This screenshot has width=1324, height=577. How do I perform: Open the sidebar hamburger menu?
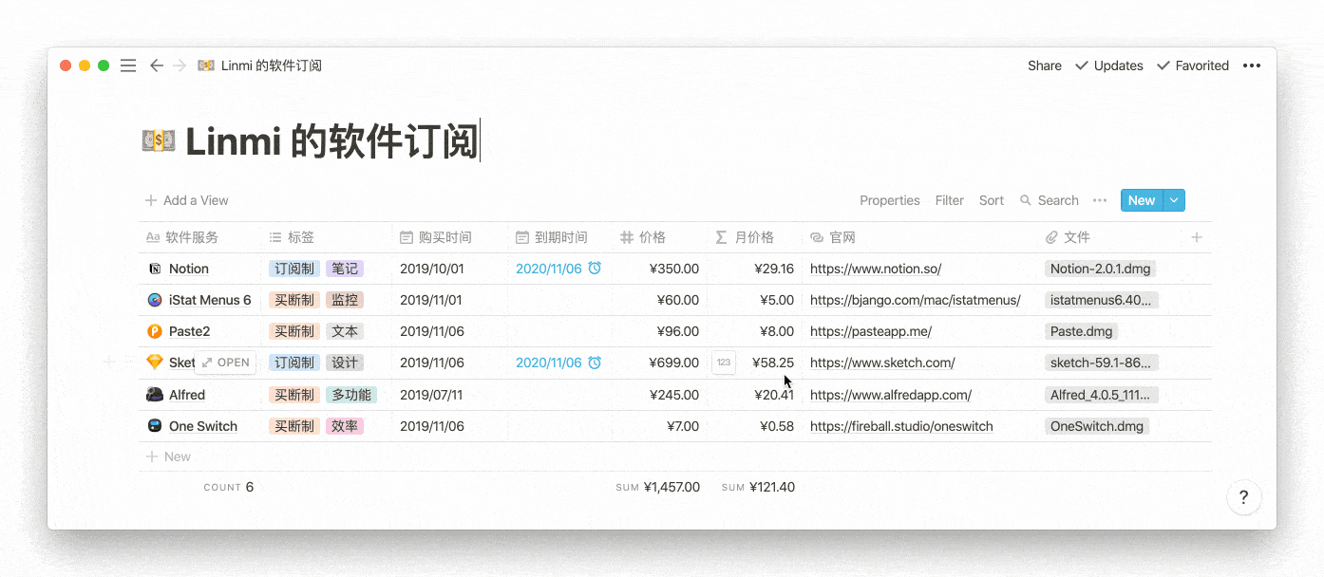128,65
